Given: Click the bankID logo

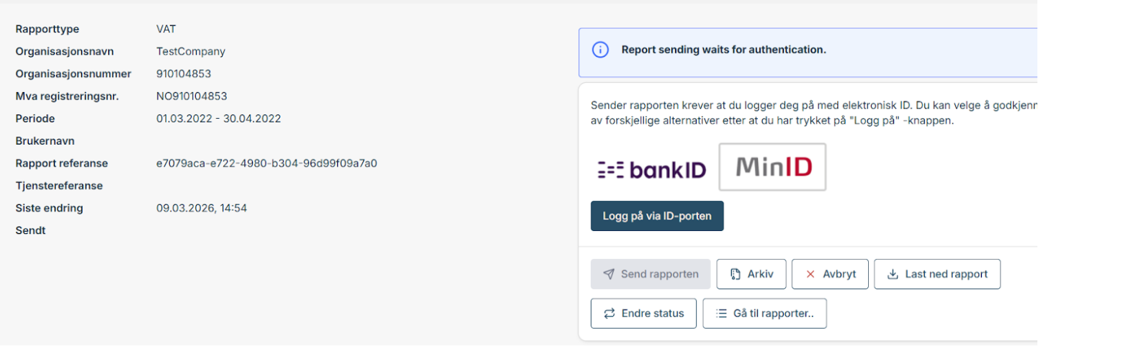Looking at the screenshot, I should 652,169.
